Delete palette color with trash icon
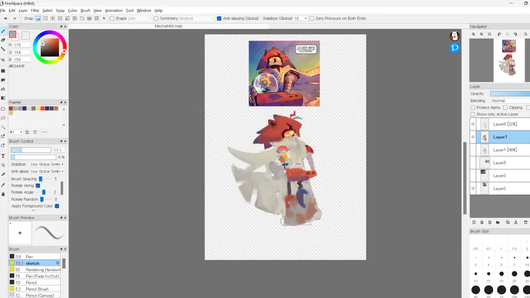The image size is (530, 298). [35, 132]
